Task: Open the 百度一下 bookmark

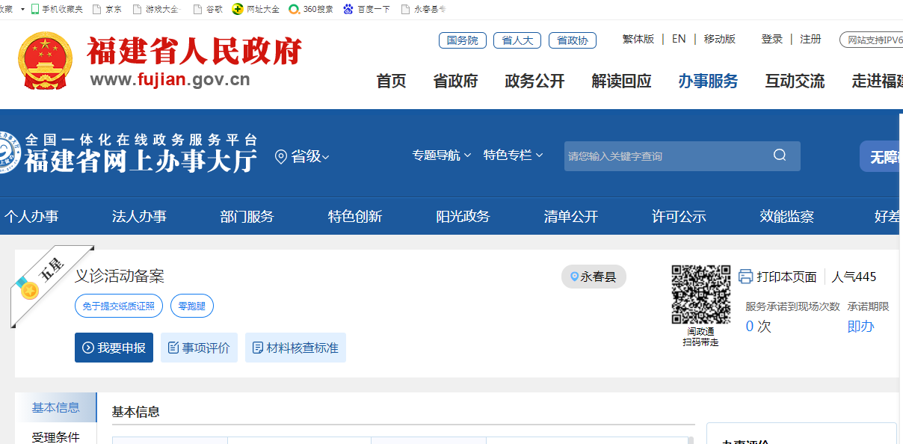Action: 366,9
